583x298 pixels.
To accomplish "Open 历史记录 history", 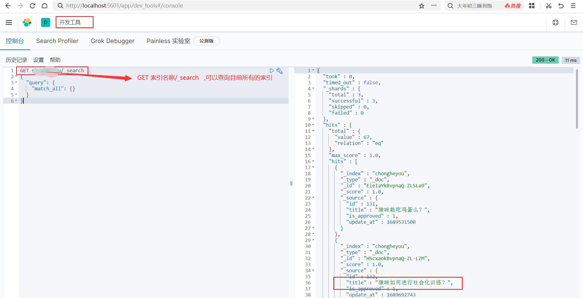I will coord(16,60).
